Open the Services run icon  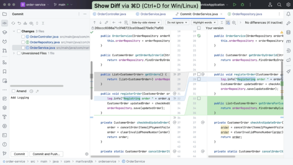click(5, 126)
